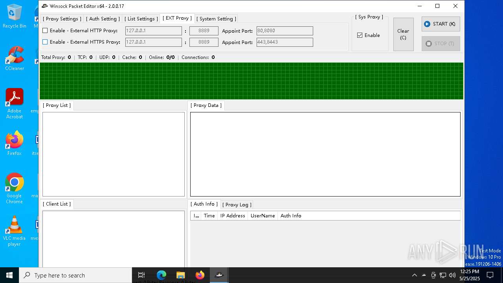Viewport: 503px width, 283px height.
Task: Switch to the Auth Setting tab
Action: pyautogui.click(x=103, y=19)
